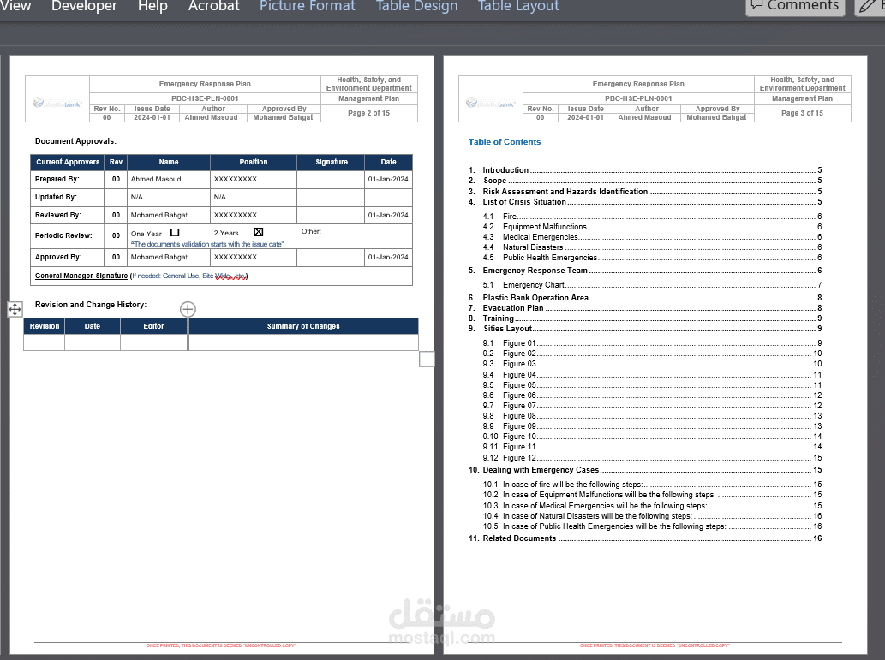The height and width of the screenshot is (660, 885).
Task: Open 10.2 Equipment Malfunctions steps entry
Action: (x=652, y=495)
